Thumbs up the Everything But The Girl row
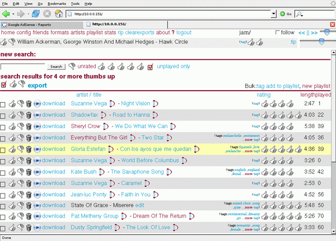 tap(12, 138)
